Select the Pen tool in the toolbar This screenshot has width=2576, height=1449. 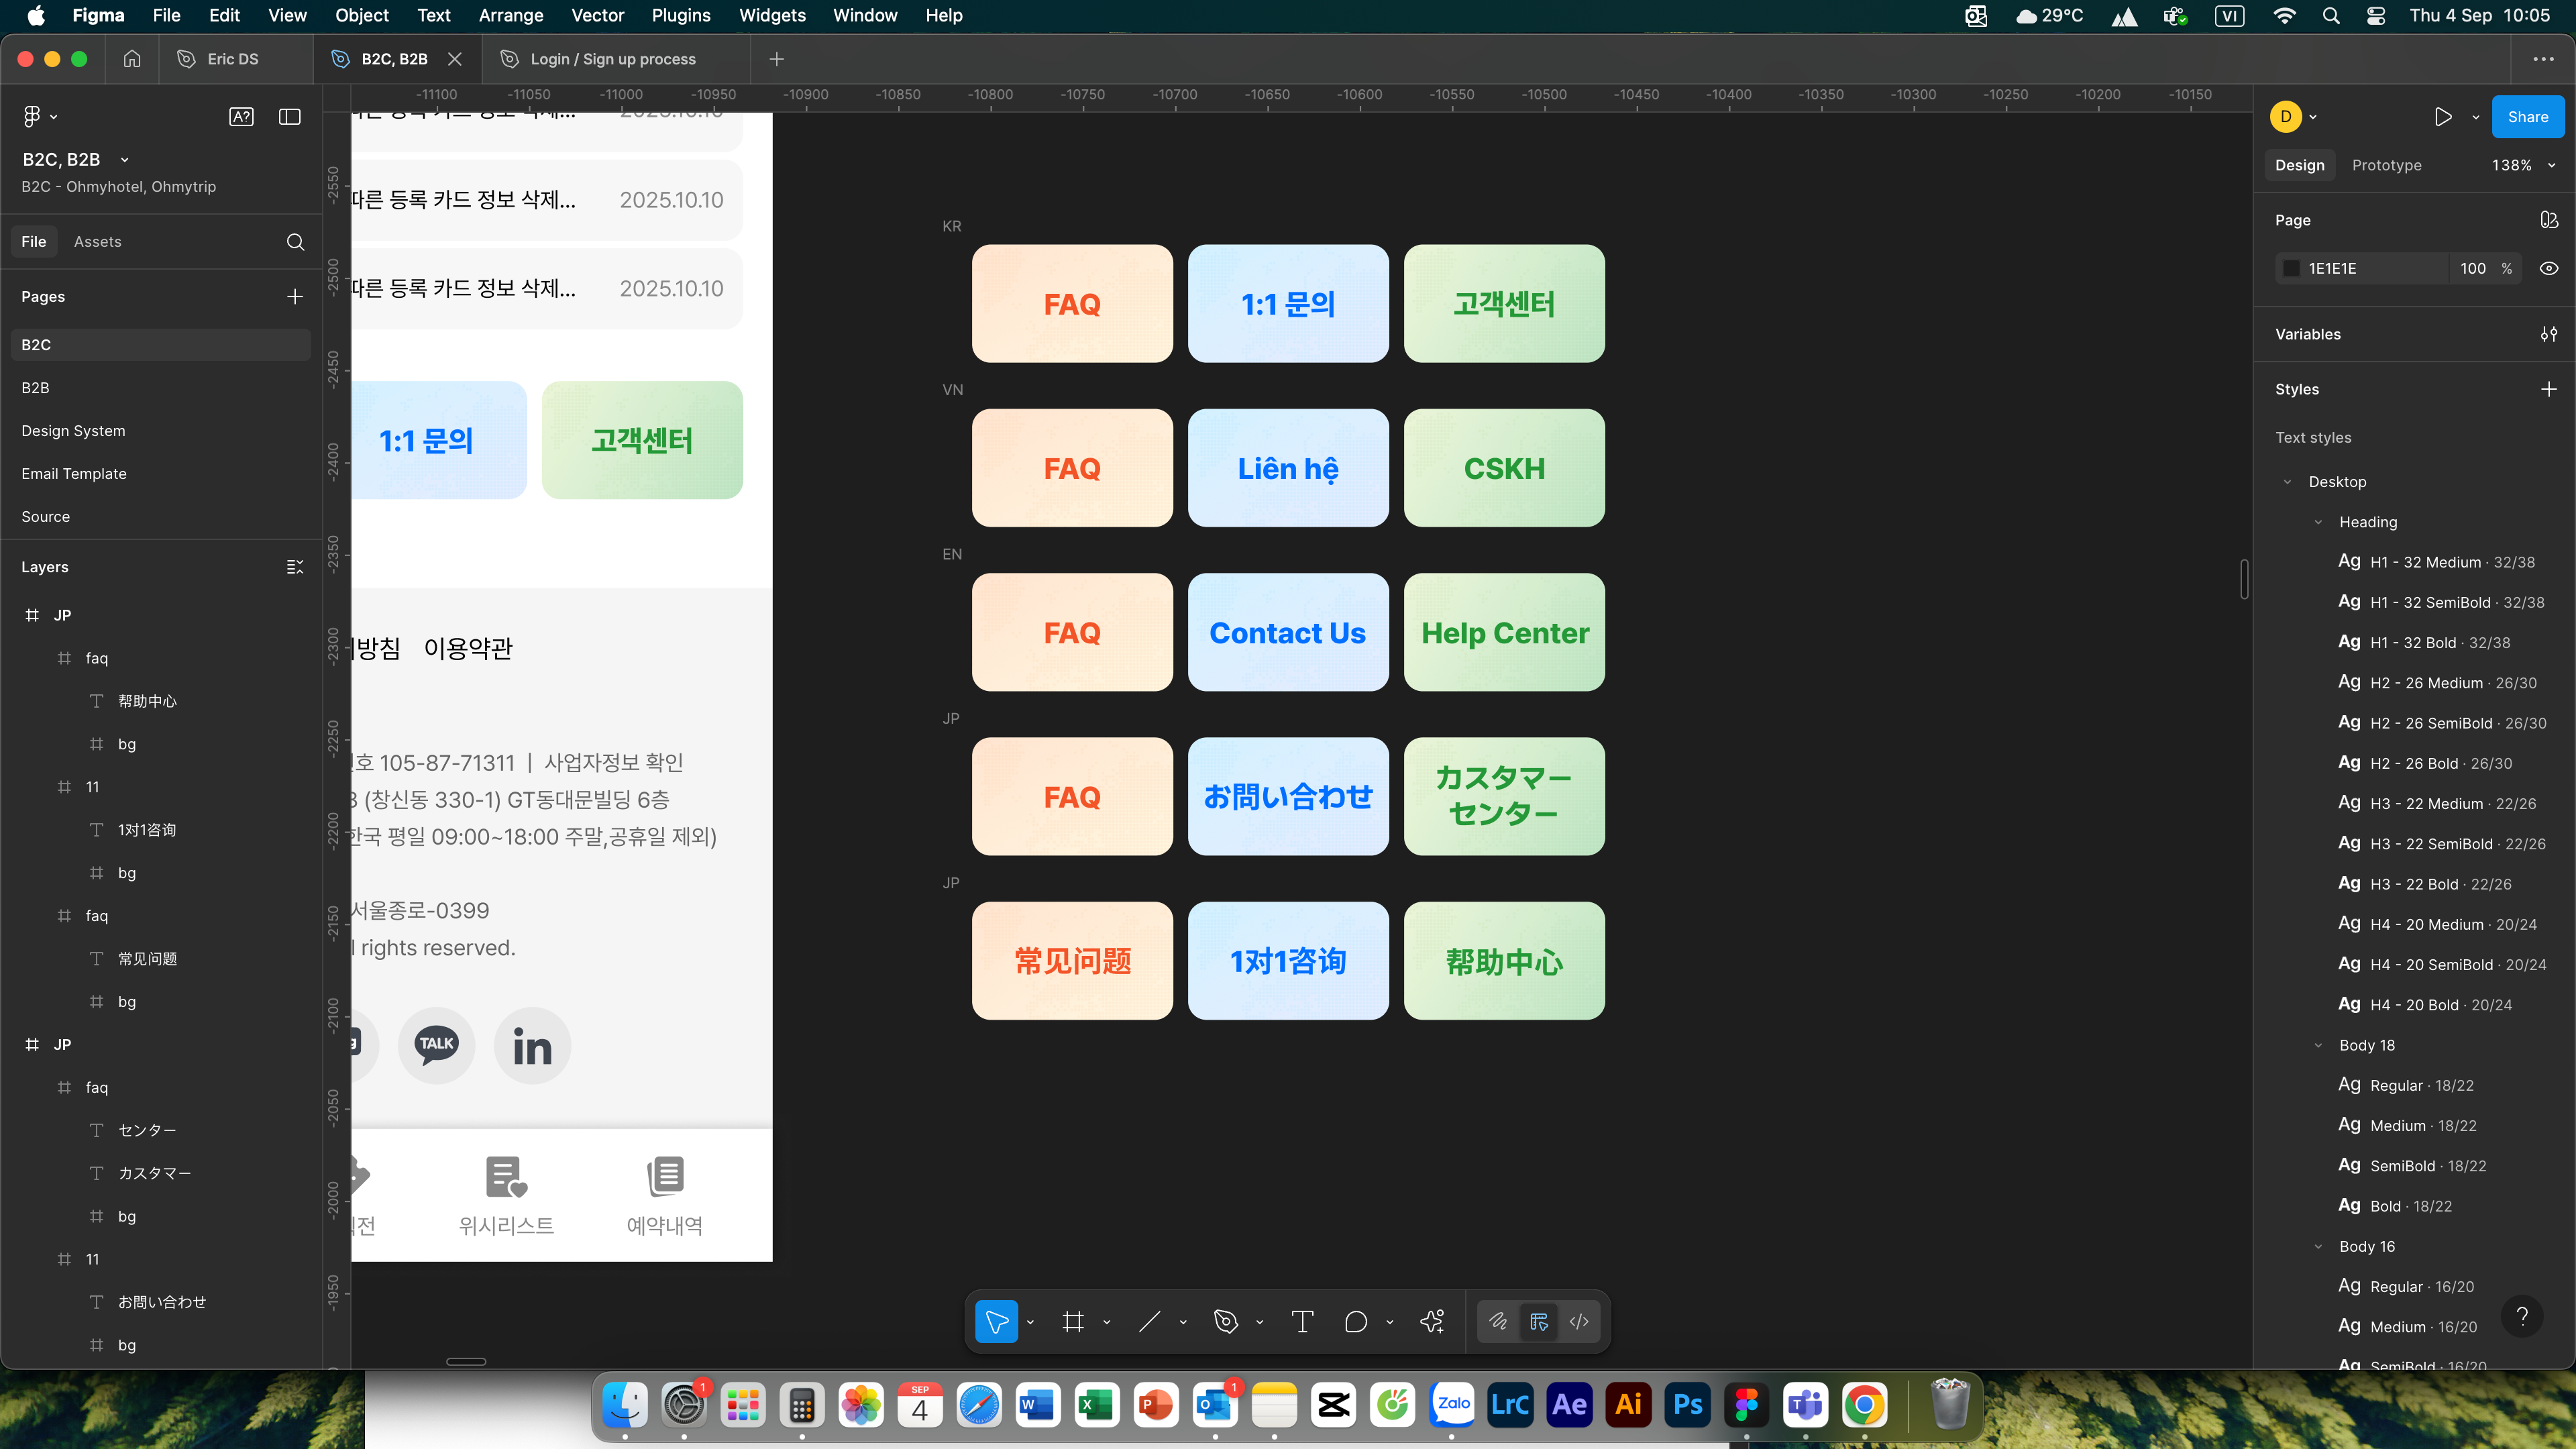tap(1225, 1322)
